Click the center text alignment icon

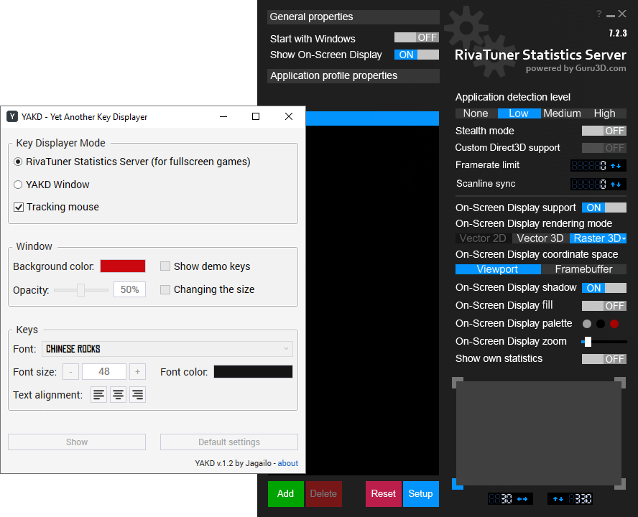118,394
